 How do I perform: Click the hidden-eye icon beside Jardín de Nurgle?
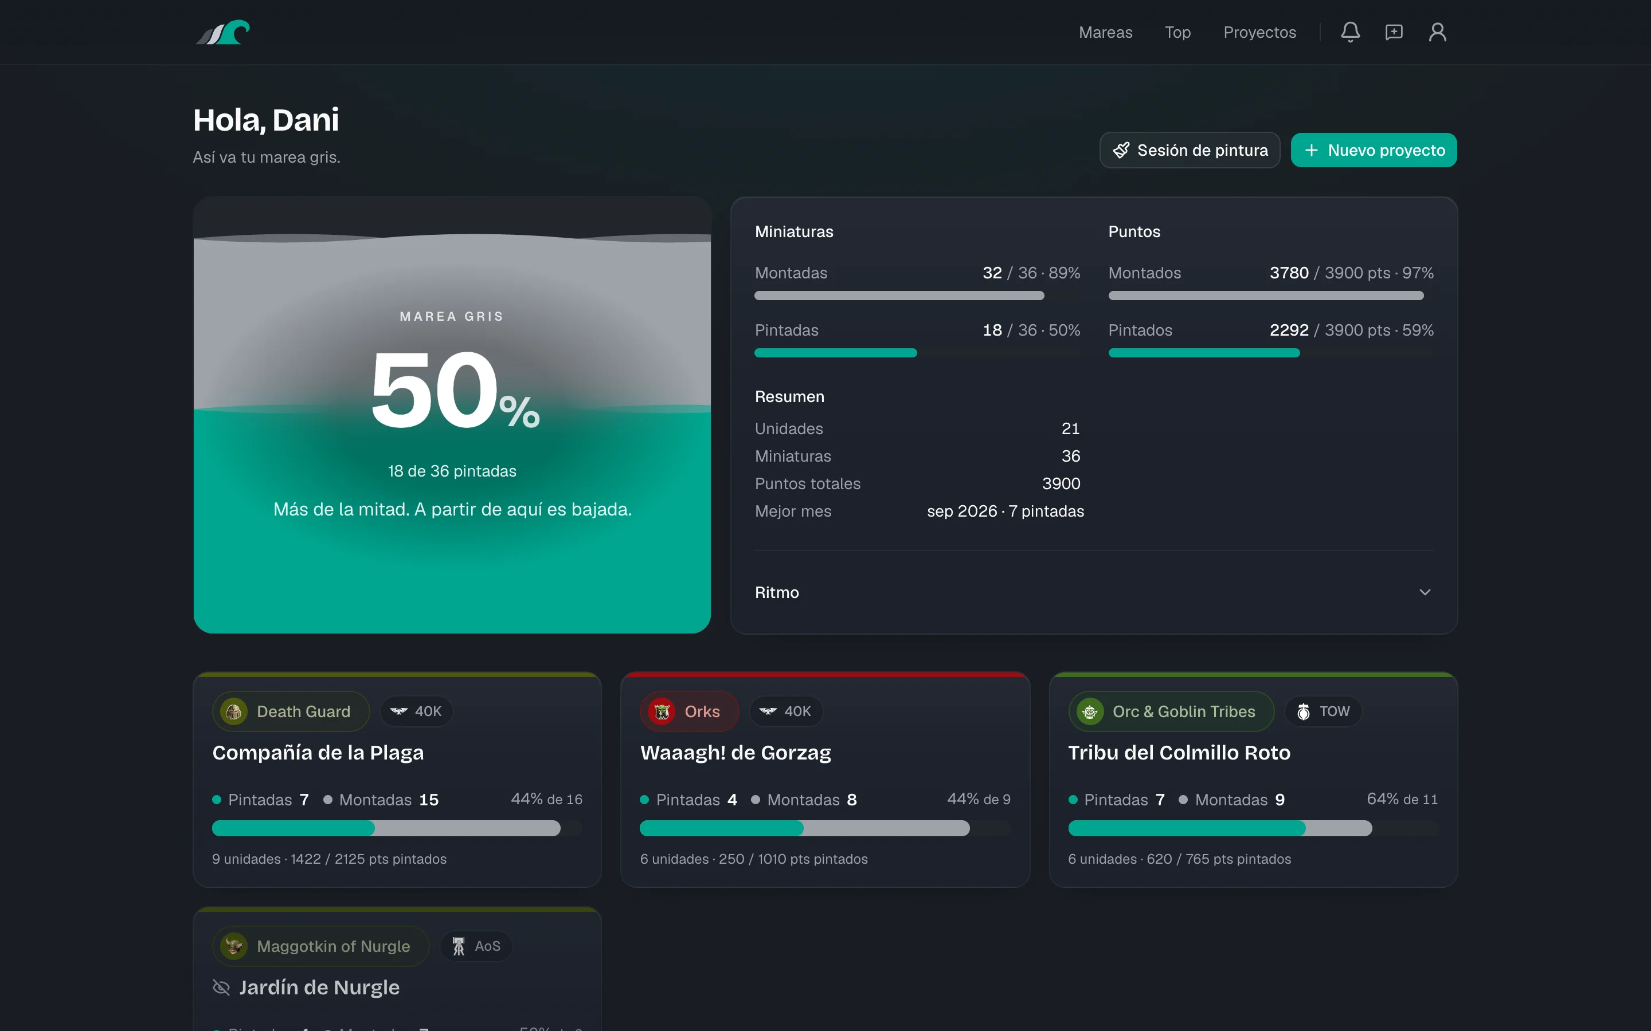click(221, 987)
